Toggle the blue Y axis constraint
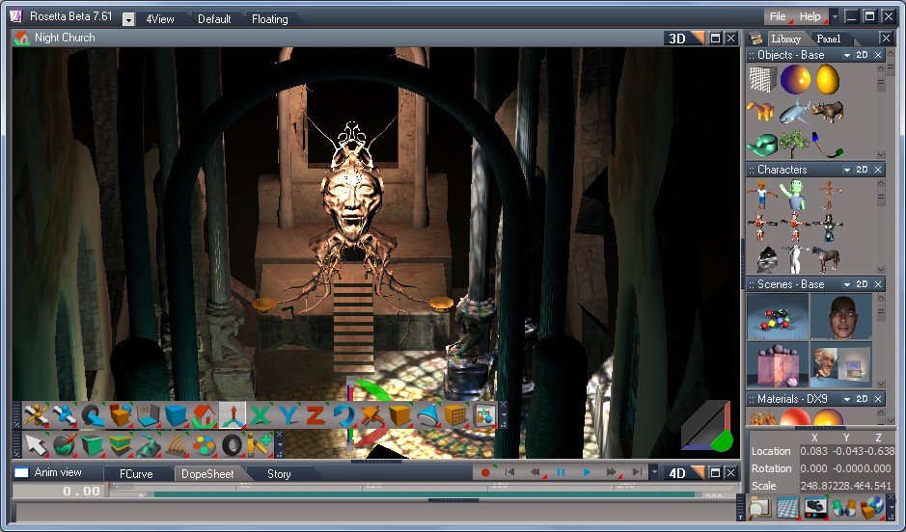 (288, 415)
